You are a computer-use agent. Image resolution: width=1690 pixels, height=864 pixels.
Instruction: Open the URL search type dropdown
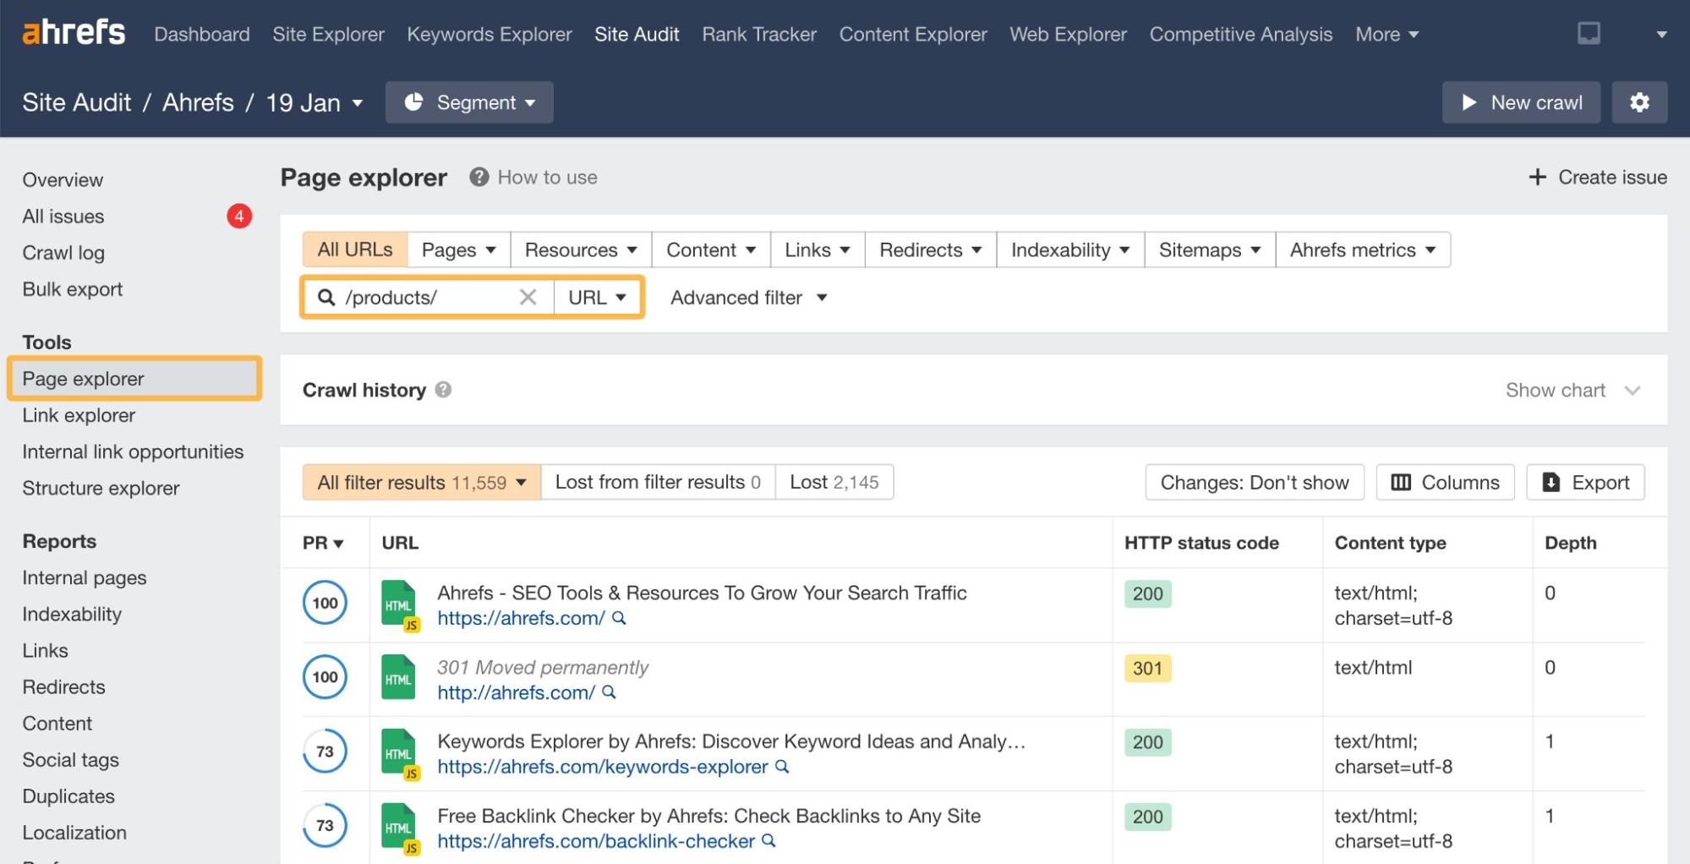[x=597, y=297]
